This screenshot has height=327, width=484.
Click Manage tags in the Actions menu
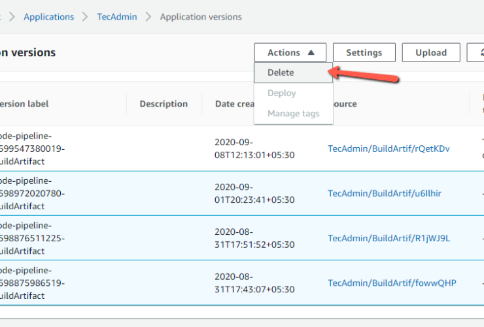point(293,114)
